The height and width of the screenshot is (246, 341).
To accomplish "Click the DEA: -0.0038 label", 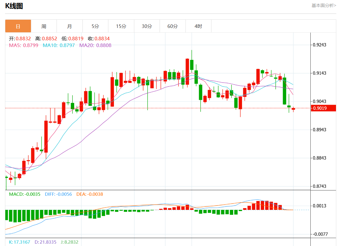I will [x=90, y=194].
